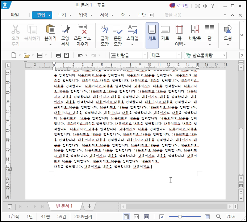Click the vertical scrollbar up arrow

241,68
